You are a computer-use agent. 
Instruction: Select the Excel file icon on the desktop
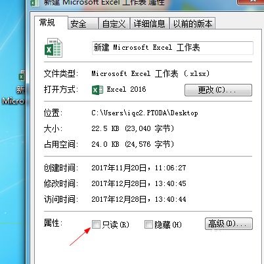point(22,76)
